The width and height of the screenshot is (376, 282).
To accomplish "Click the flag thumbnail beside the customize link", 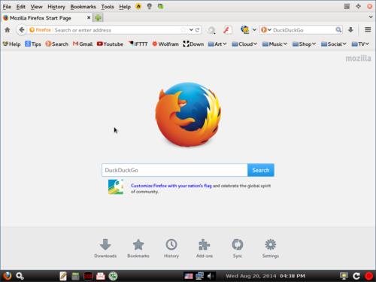I will point(116,186).
